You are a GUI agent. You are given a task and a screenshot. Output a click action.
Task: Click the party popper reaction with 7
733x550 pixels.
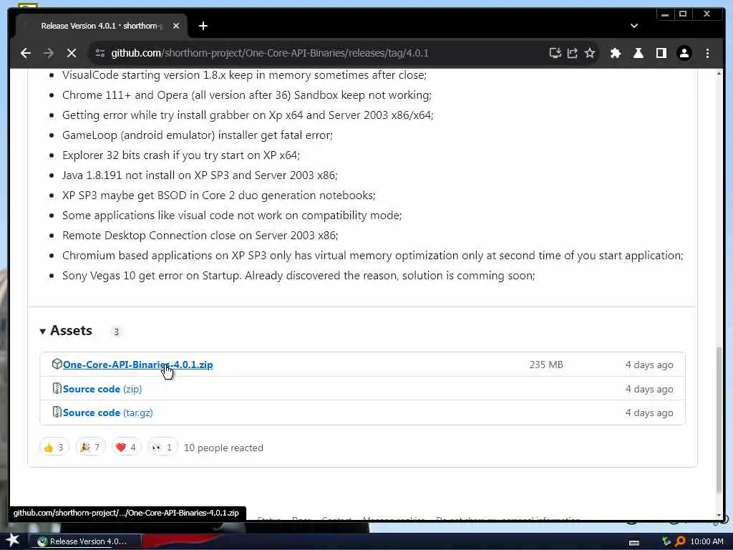pos(90,448)
